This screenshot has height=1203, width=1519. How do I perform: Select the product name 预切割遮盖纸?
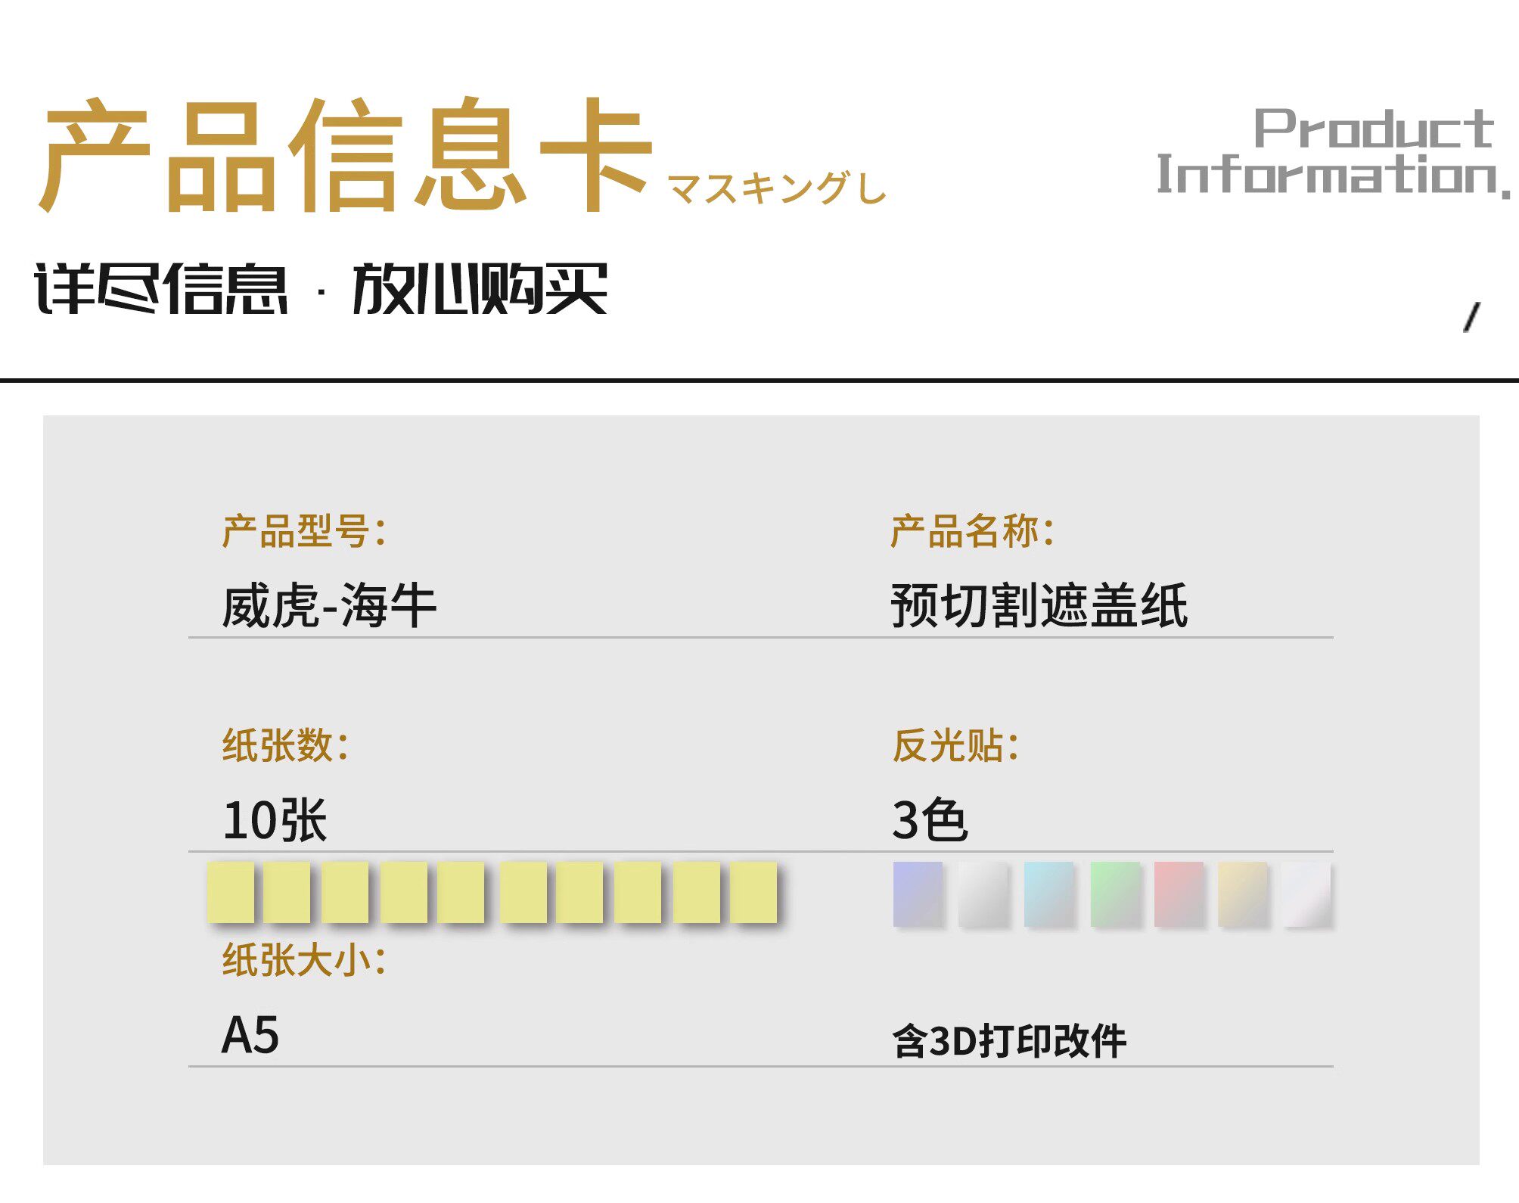1039,605
